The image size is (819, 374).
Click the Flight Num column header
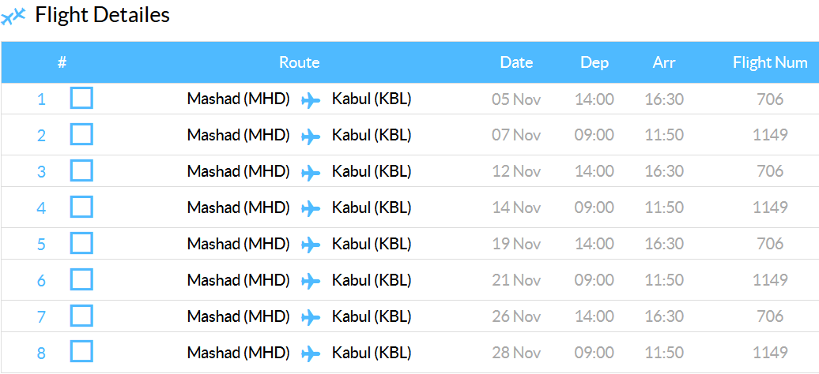click(x=770, y=62)
